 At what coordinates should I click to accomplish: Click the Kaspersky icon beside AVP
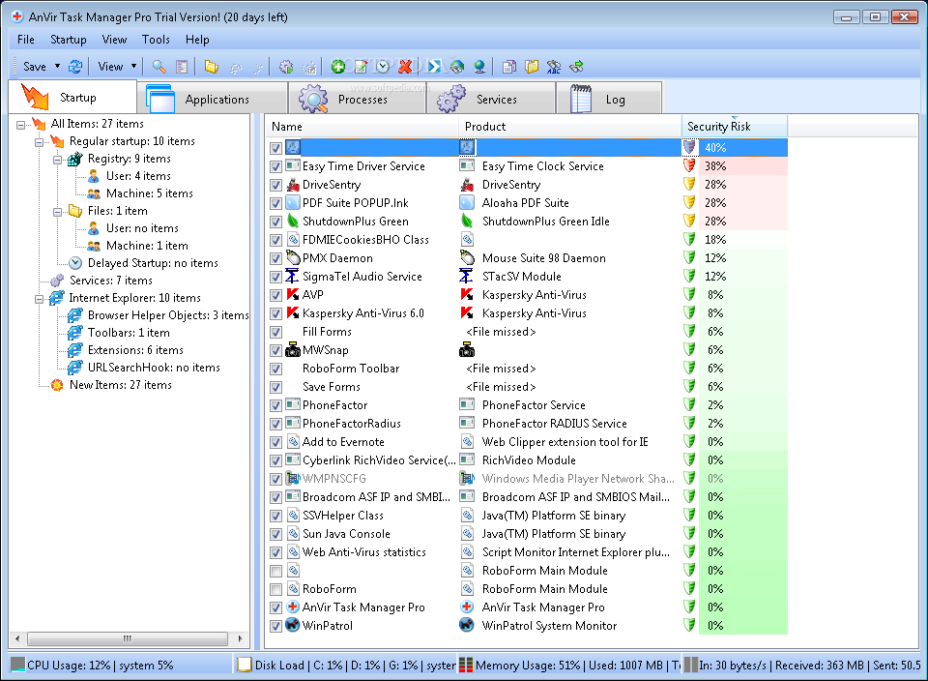[x=293, y=295]
